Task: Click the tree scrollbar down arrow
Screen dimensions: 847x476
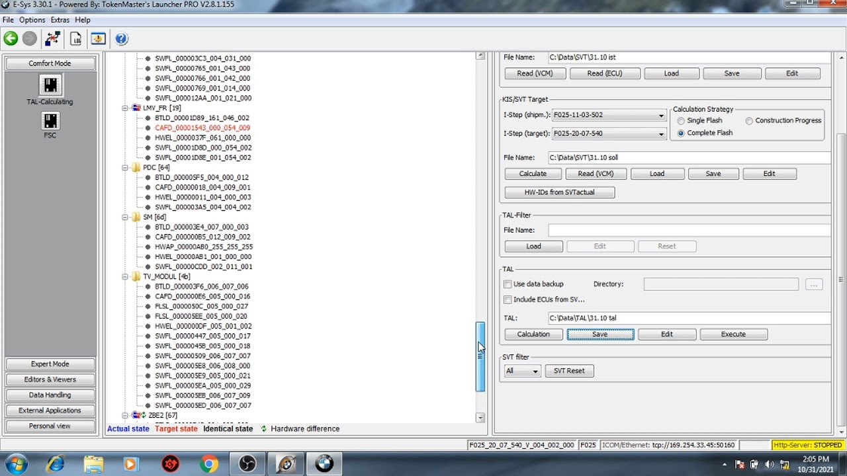Action: (480, 418)
